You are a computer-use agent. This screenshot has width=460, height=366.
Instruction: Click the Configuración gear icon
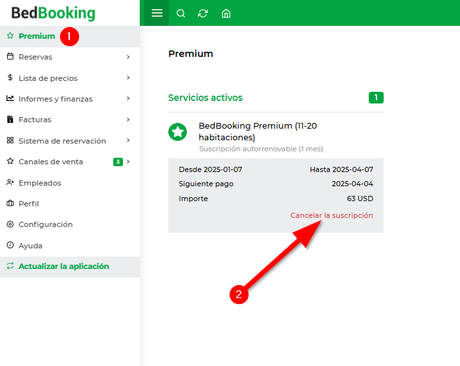(10, 224)
